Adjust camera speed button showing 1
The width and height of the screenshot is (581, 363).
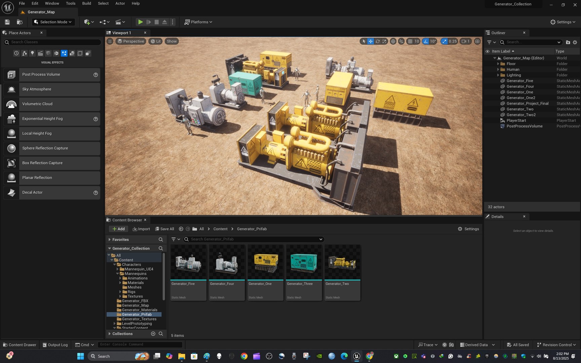coord(466,41)
